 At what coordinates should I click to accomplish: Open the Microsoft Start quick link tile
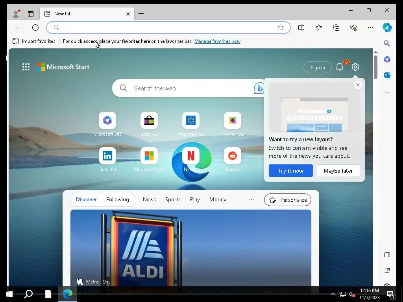(149, 156)
